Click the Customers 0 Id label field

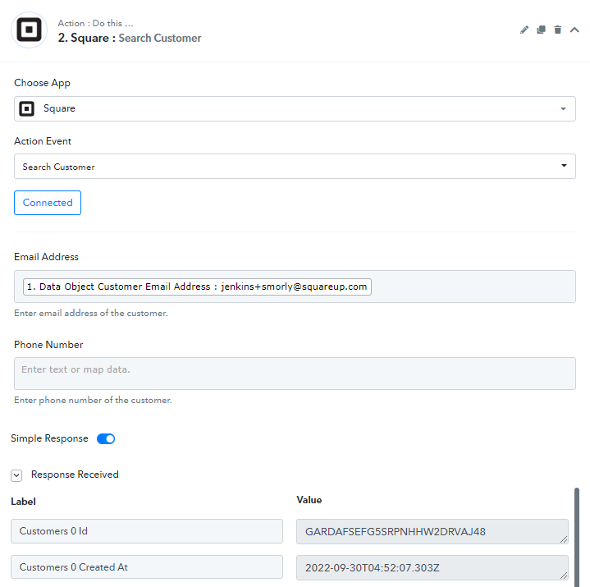point(147,531)
